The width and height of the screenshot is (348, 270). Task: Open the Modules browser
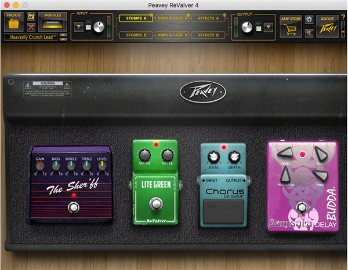tap(53, 21)
